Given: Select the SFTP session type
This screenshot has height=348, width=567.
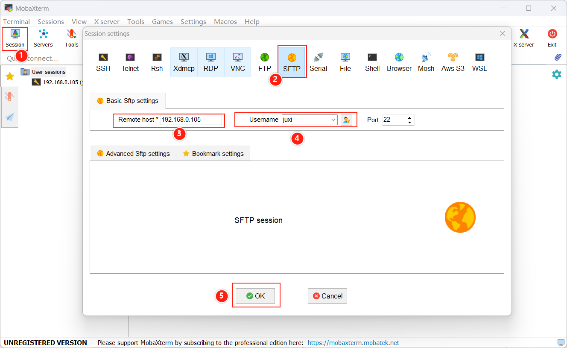Looking at the screenshot, I should click(x=292, y=62).
